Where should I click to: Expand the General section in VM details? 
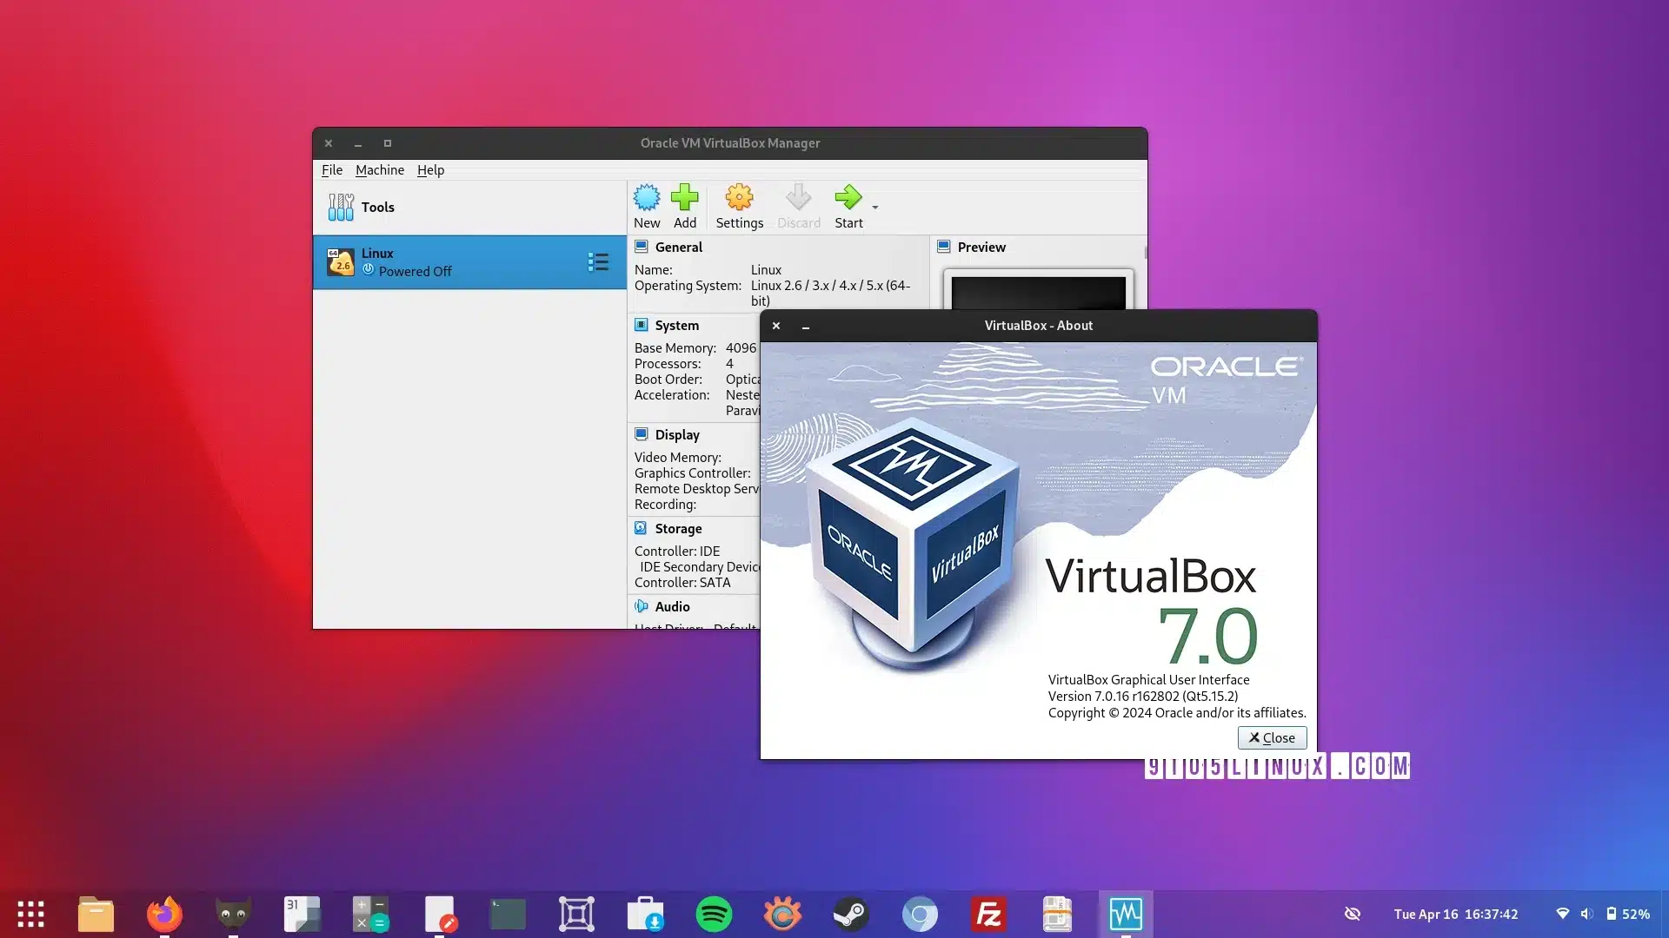click(676, 247)
